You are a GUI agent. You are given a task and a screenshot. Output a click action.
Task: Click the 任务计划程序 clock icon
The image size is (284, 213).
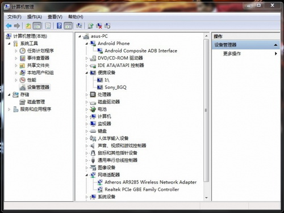tap(23, 51)
